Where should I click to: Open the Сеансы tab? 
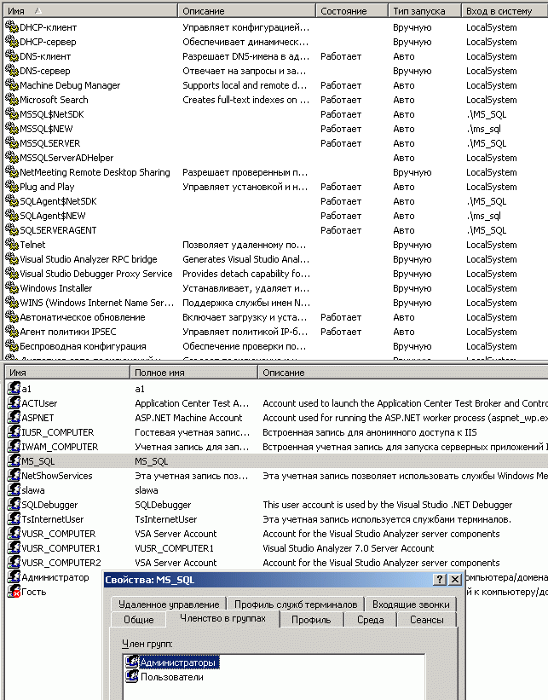pyautogui.click(x=427, y=620)
